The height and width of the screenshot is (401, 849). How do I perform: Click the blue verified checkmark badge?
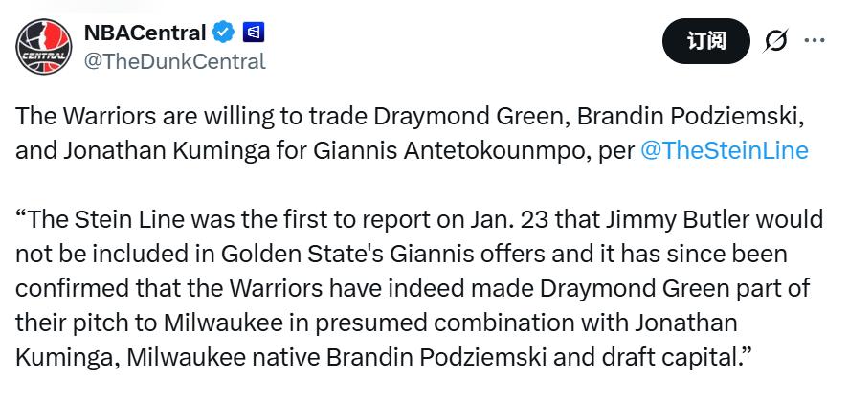pos(224,33)
